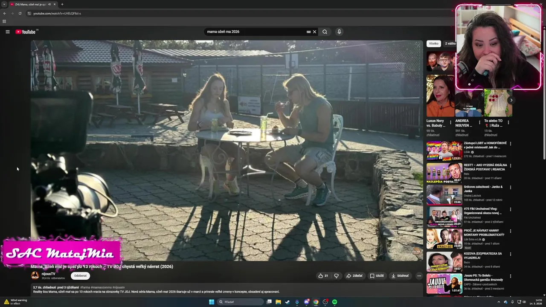546x307 pixels.
Task: Open a new browser tab
Action: (62, 4)
